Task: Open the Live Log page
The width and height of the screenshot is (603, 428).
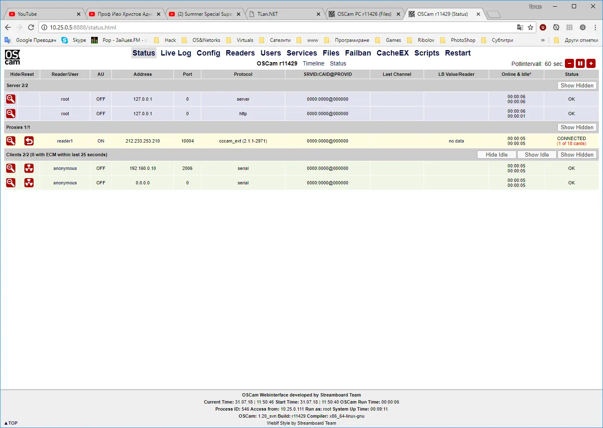Action: tap(176, 53)
